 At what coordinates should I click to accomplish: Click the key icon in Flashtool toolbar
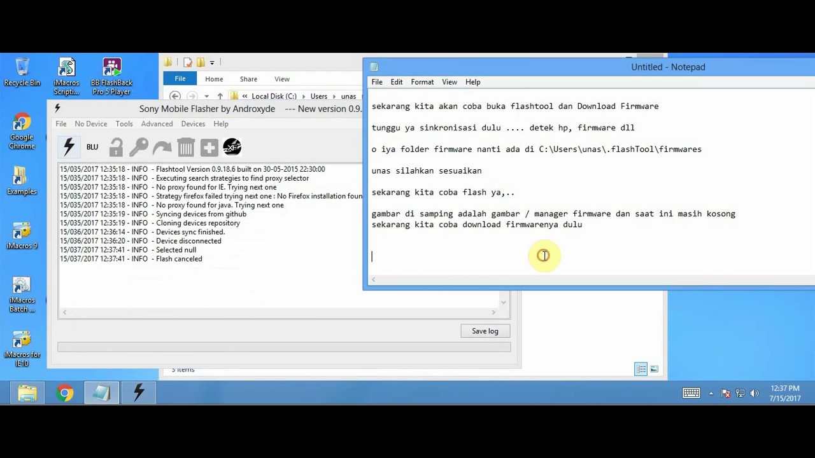point(139,148)
